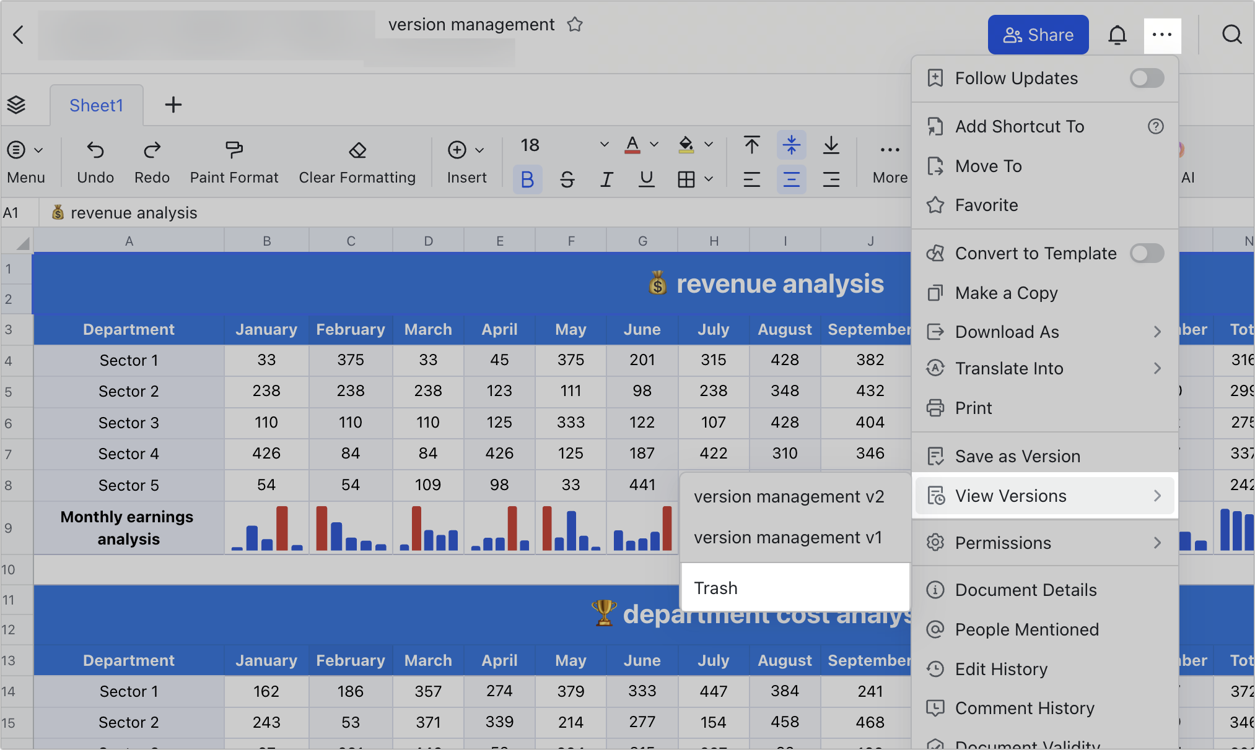Screen dimensions: 1255x750
Task: Toggle the Follow Updates switch
Action: coord(1147,78)
